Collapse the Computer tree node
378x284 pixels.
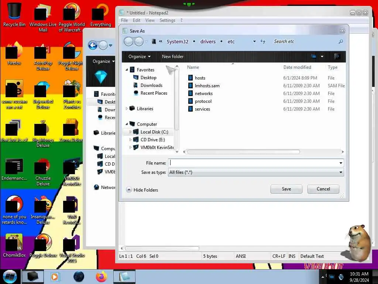[127, 124]
